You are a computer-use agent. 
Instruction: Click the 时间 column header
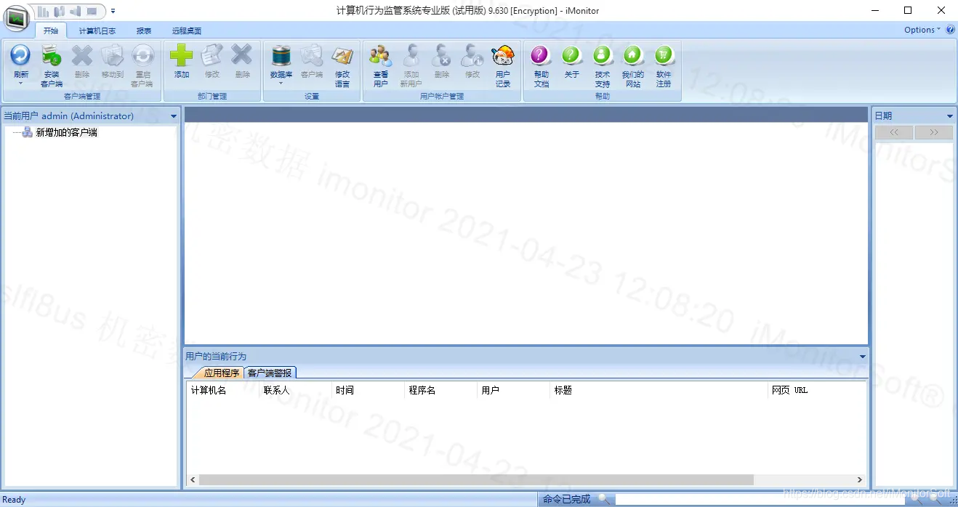point(368,390)
